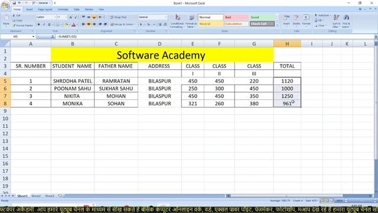Apply the Bad cell style

[x=236, y=17]
